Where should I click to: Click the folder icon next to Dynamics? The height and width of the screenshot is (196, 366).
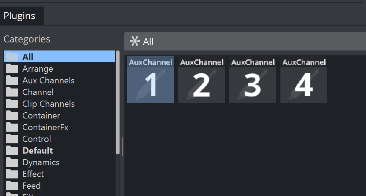pos(12,162)
